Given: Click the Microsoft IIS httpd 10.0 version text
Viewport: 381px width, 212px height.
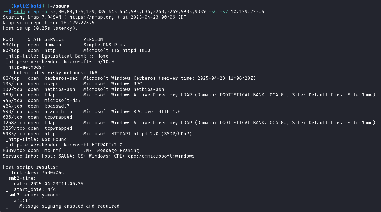Looking at the screenshot, I should (117, 50).
